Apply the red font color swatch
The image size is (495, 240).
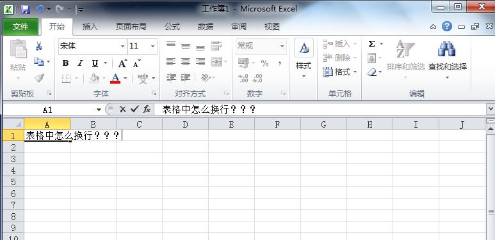pyautogui.click(x=115, y=78)
